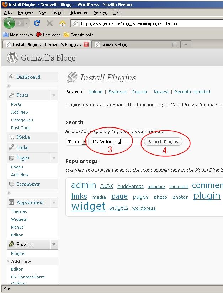This screenshot has width=223, height=293.
Task: Go to the Home page icon
Action: coord(63,23)
